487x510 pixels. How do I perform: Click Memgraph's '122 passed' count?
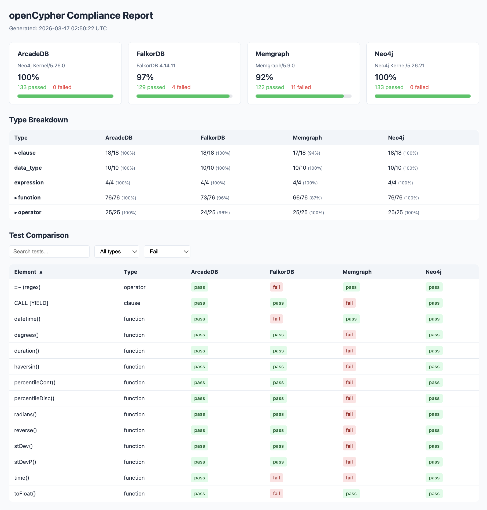270,87
